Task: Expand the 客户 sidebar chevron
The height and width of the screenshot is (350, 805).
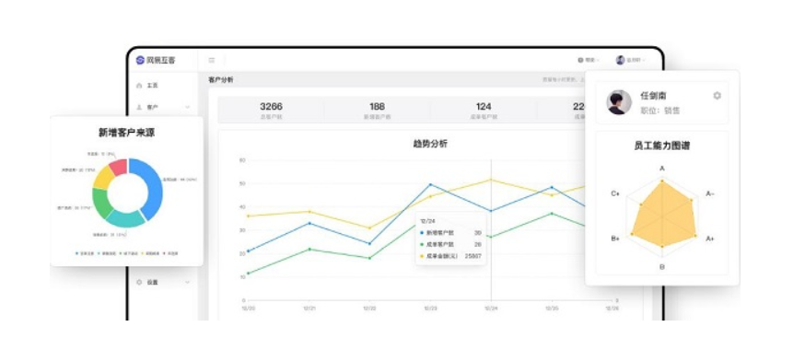Action: click(x=187, y=107)
